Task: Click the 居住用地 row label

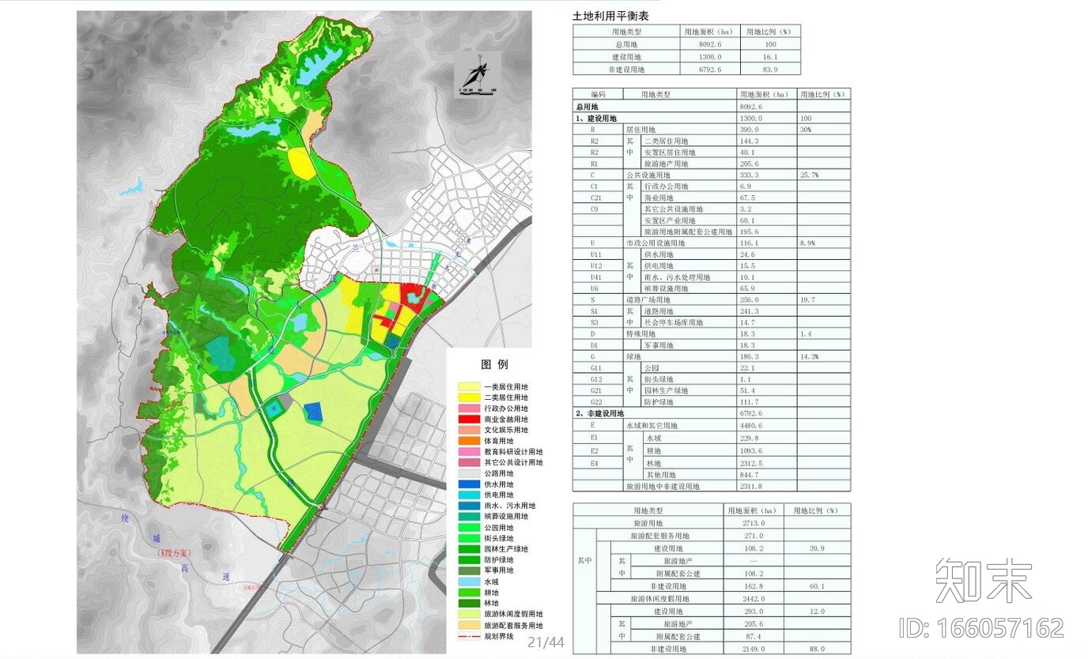Action: [640, 129]
